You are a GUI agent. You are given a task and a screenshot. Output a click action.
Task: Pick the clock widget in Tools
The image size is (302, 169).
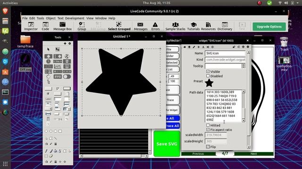[48, 61]
